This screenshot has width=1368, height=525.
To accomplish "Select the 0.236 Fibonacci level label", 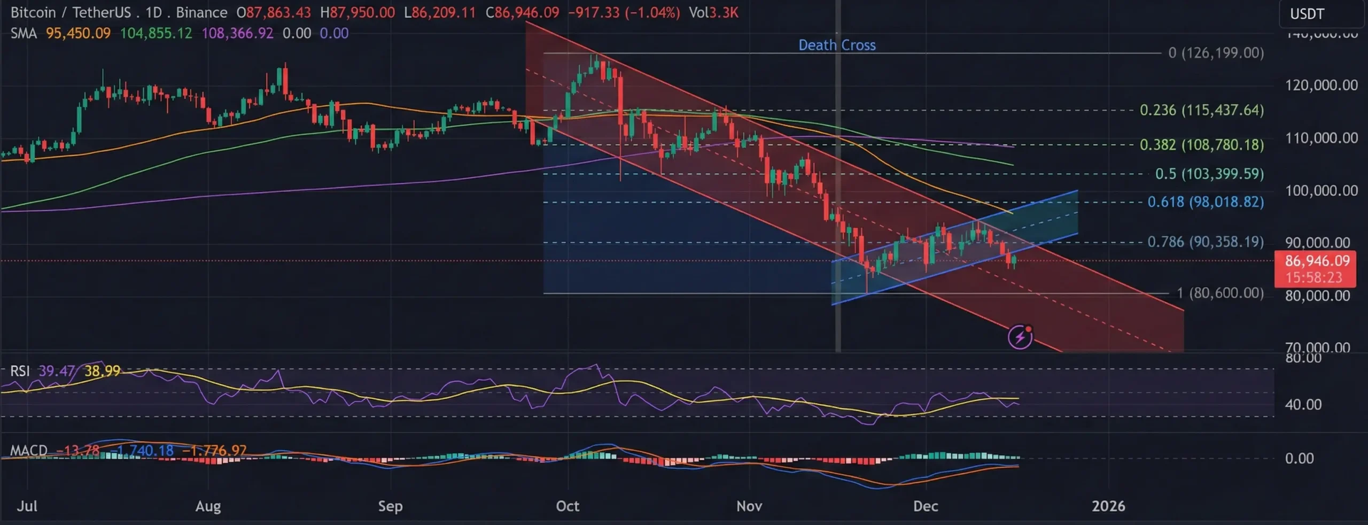I will coord(1201,110).
